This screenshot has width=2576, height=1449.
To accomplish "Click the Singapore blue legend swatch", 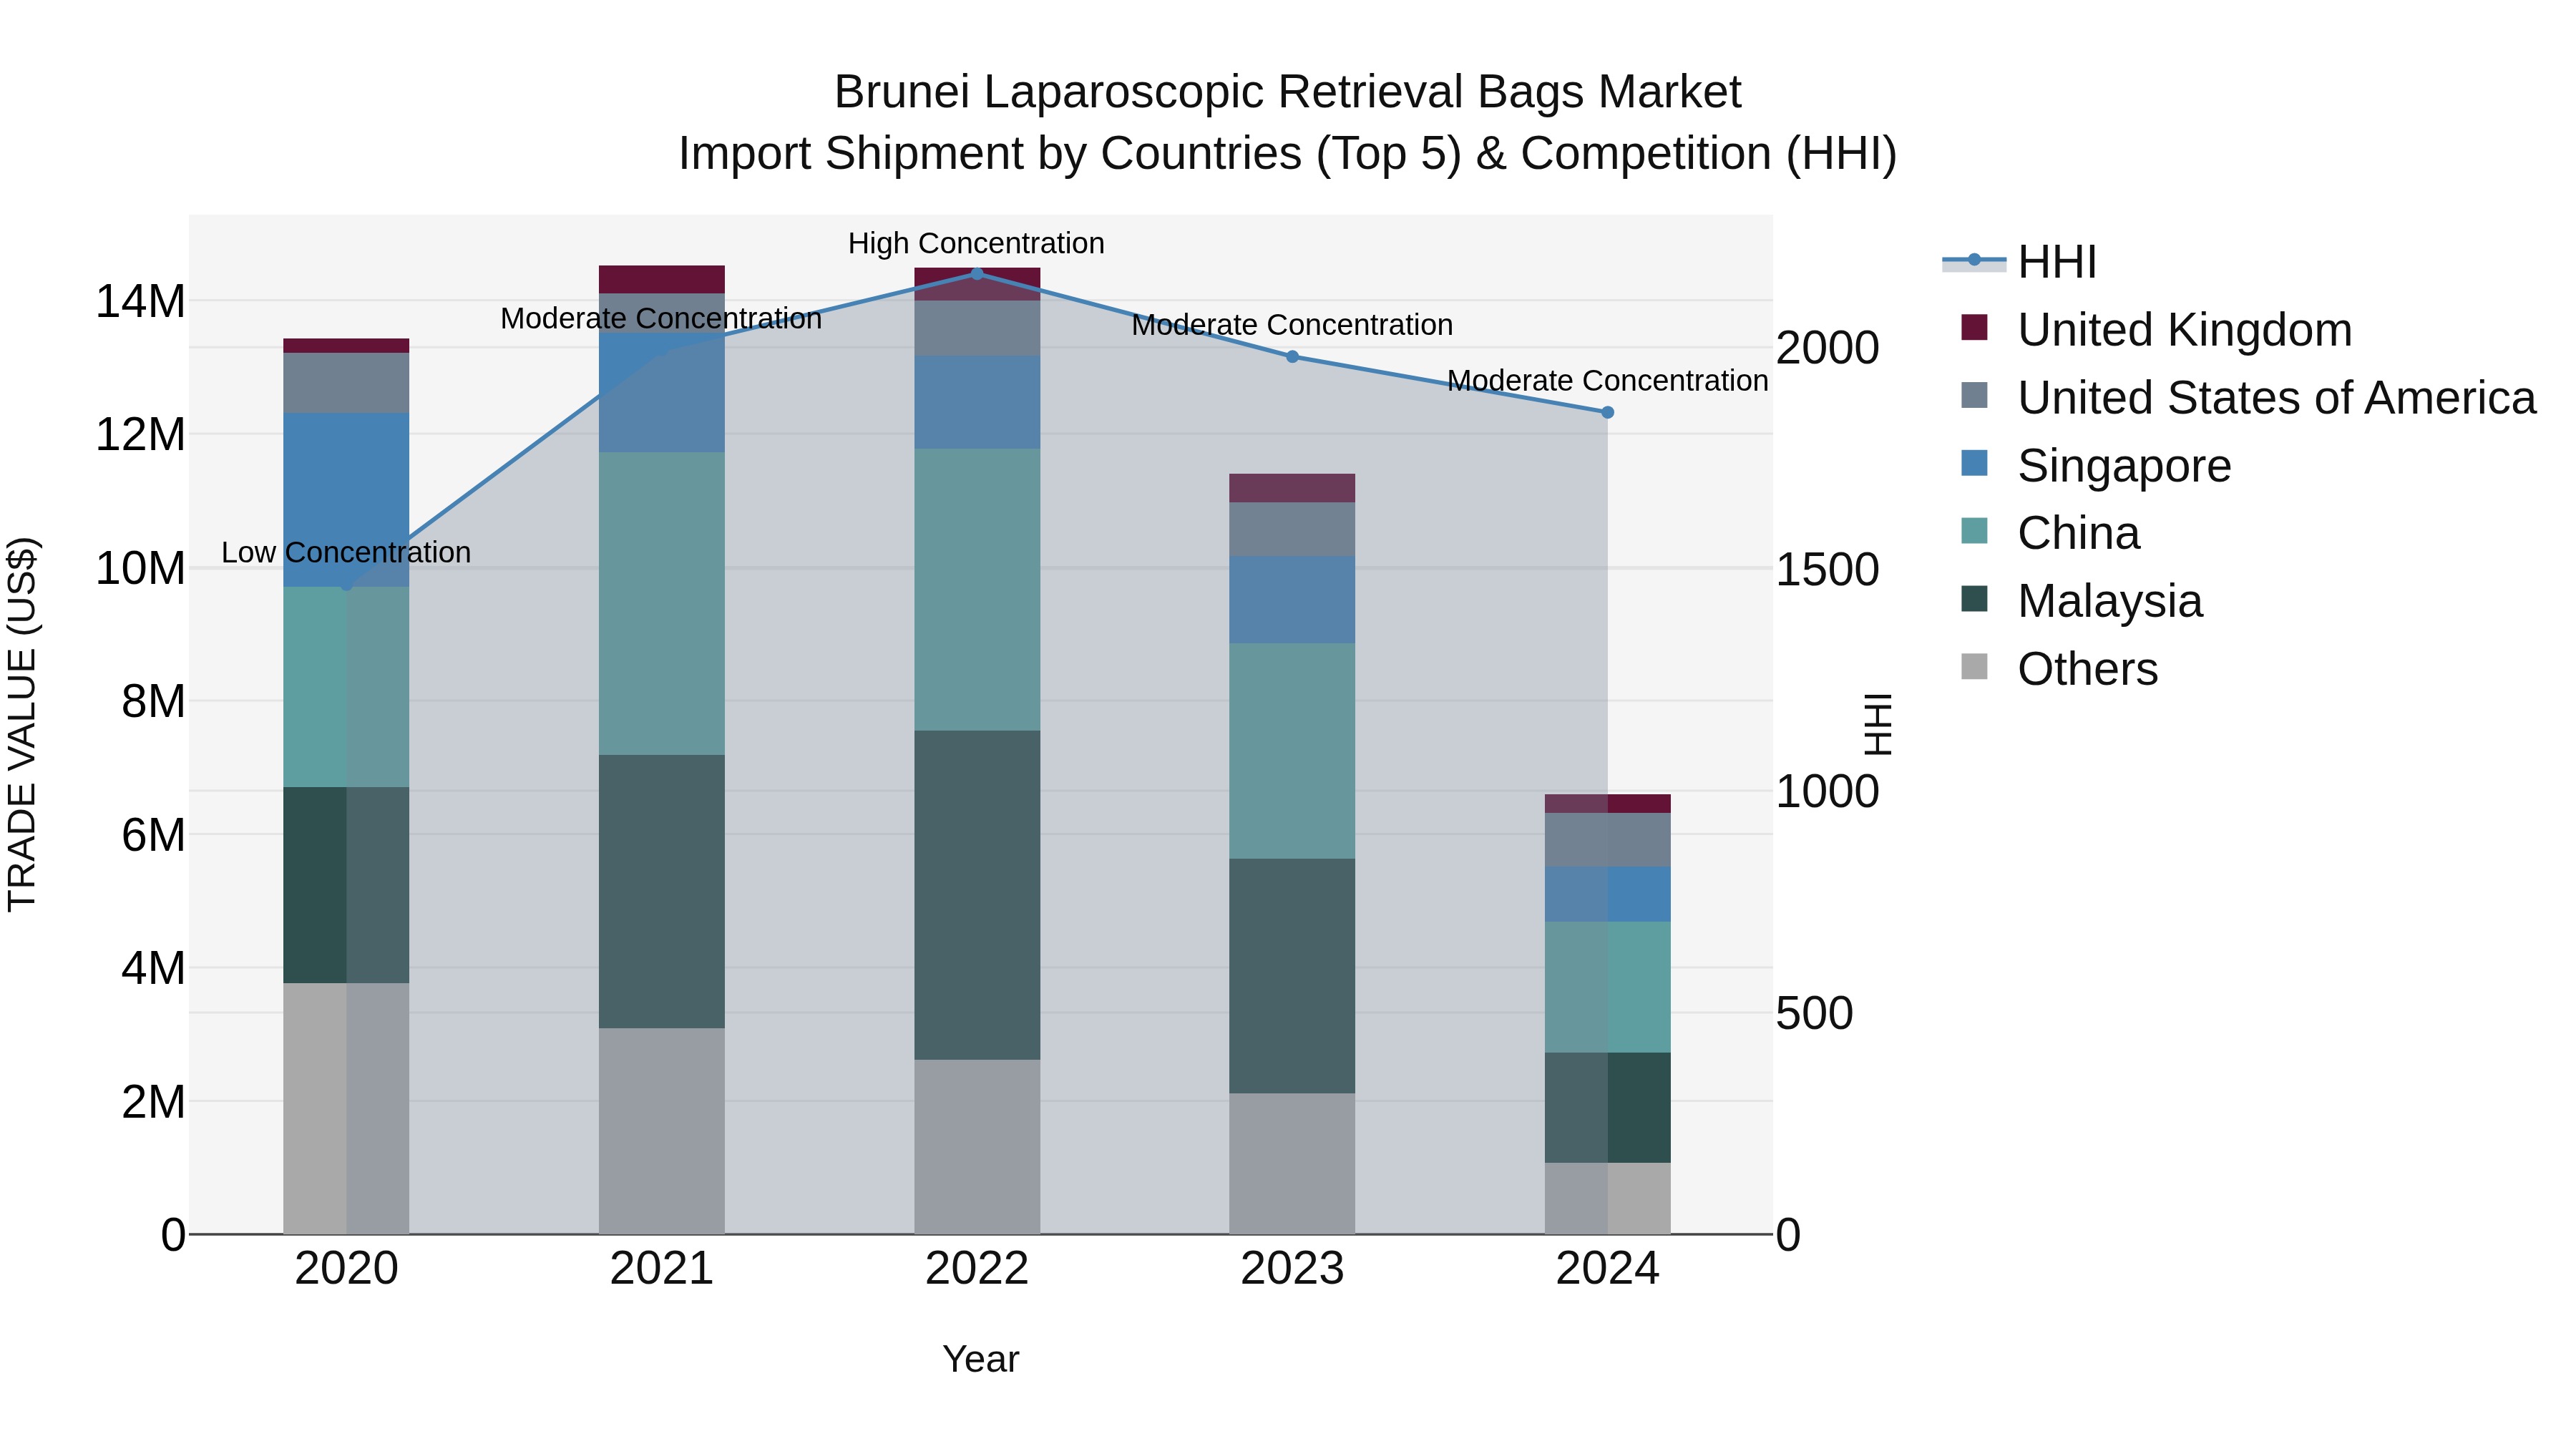I will (1975, 463).
